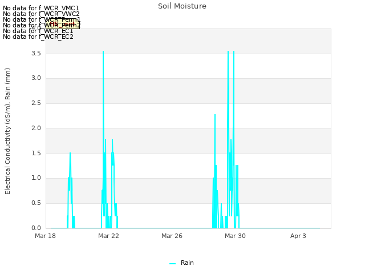Image resolution: width=365 pixels, height=274 pixels.
Task: Click the 1.5 y-axis tick label
Action: click(x=36, y=154)
